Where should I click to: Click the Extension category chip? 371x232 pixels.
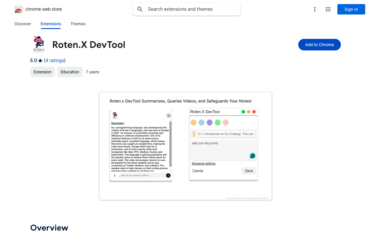(x=42, y=72)
